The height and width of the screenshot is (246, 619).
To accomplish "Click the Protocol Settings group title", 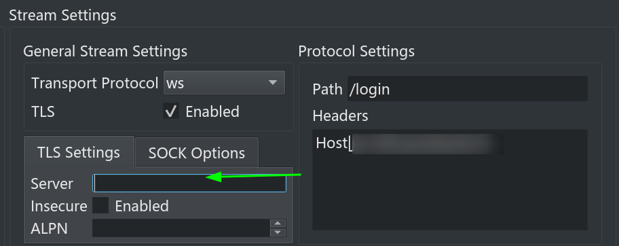I will click(x=356, y=52).
